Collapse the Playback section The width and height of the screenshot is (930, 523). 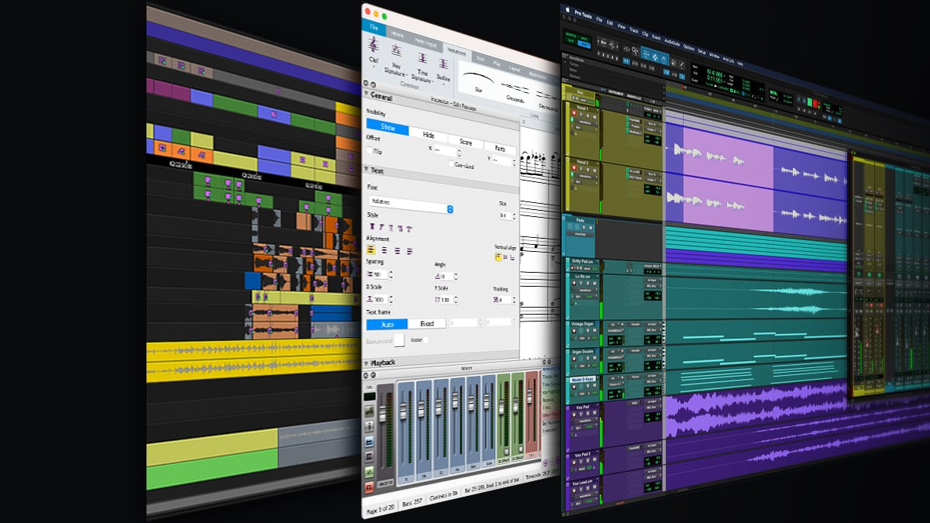pos(367,363)
